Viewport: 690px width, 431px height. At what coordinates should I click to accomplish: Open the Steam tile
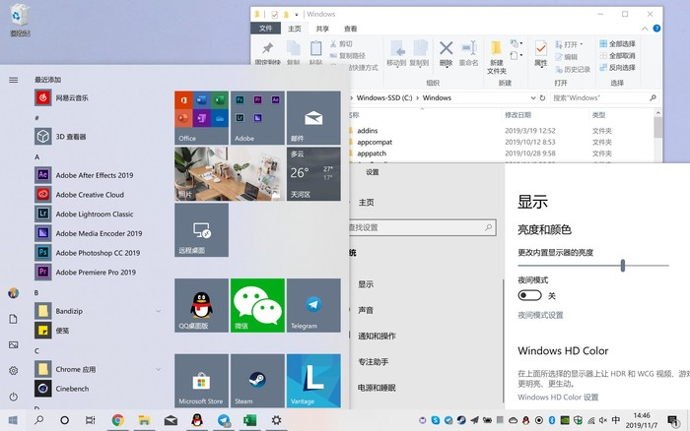257,381
